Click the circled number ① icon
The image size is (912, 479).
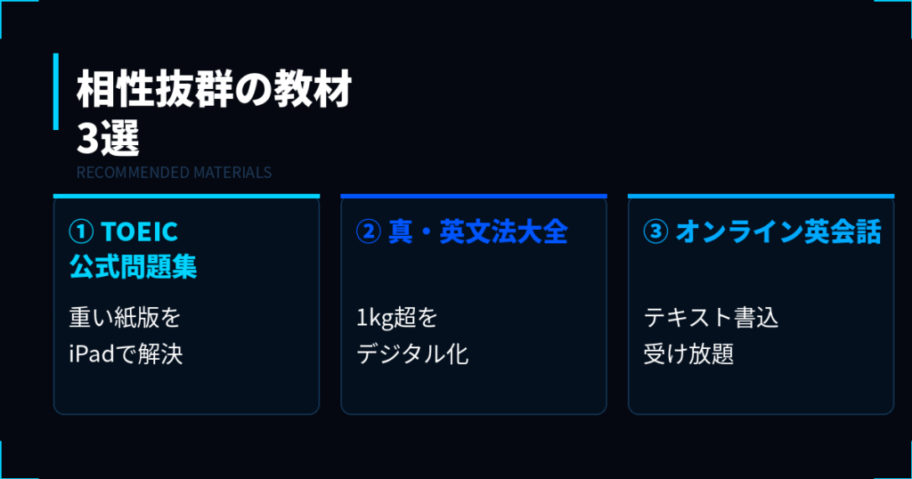(x=81, y=232)
